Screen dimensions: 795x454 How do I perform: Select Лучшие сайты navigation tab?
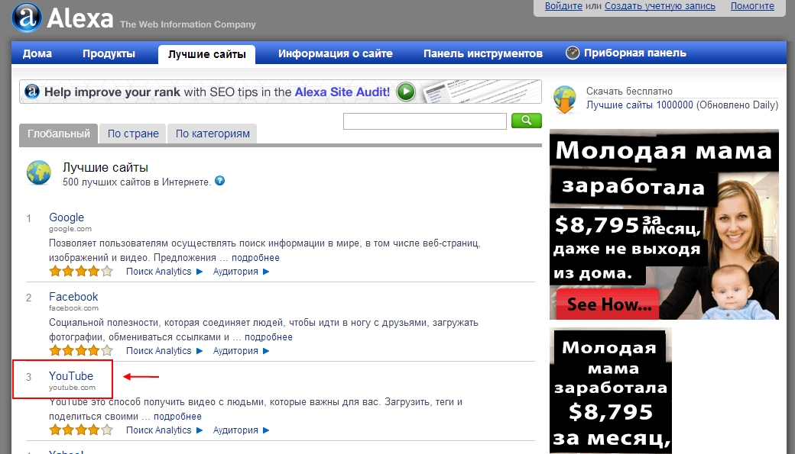[207, 54]
